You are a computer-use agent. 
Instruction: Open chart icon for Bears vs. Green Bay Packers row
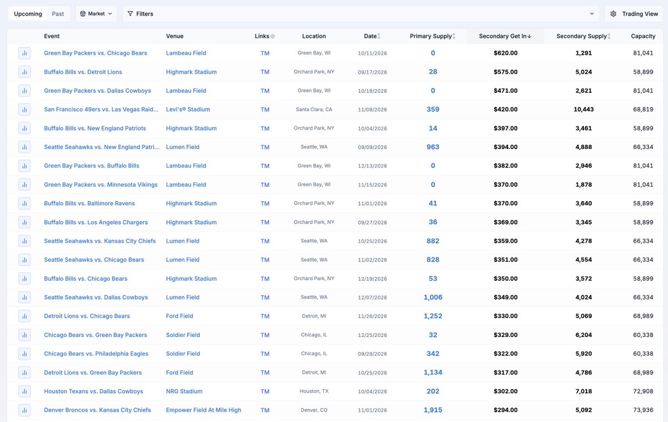click(x=24, y=335)
